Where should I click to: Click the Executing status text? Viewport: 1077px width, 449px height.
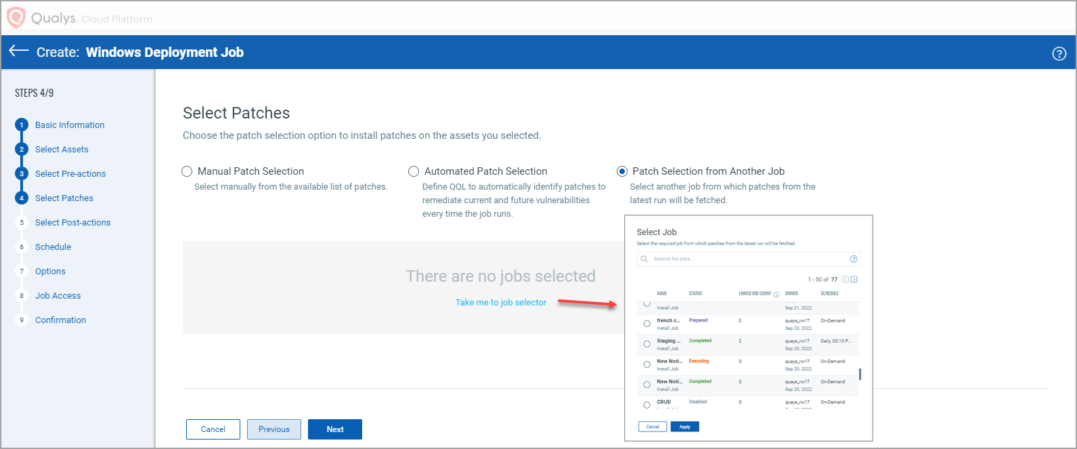click(699, 361)
